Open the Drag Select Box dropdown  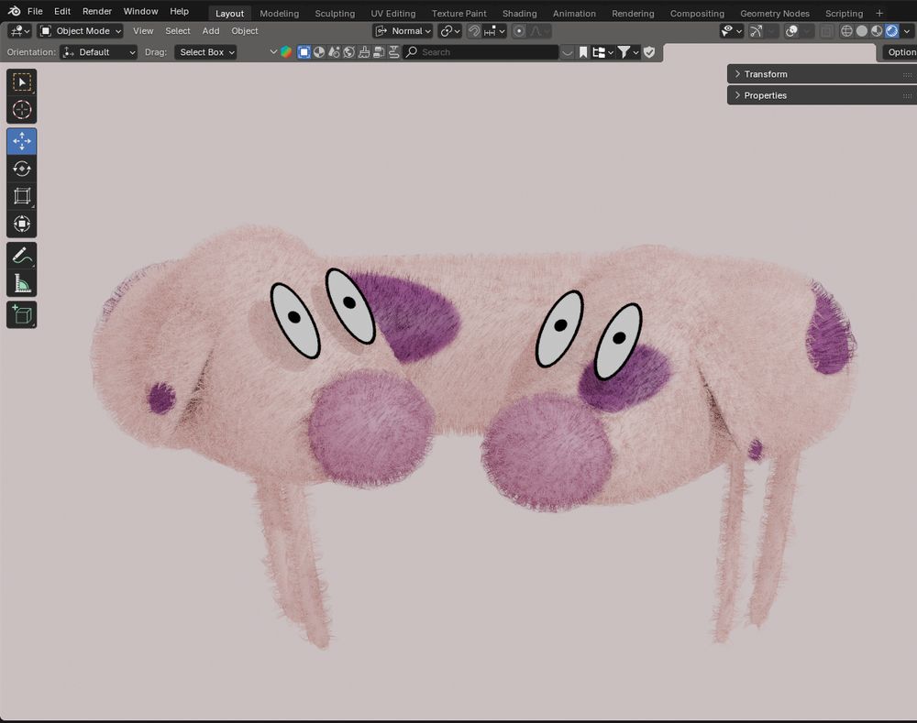point(205,52)
